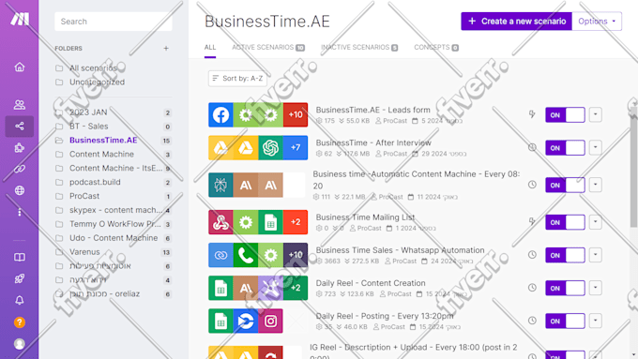The height and width of the screenshot is (359, 638).
Task: Open Udo - Content Machine folder
Action: coord(114,238)
